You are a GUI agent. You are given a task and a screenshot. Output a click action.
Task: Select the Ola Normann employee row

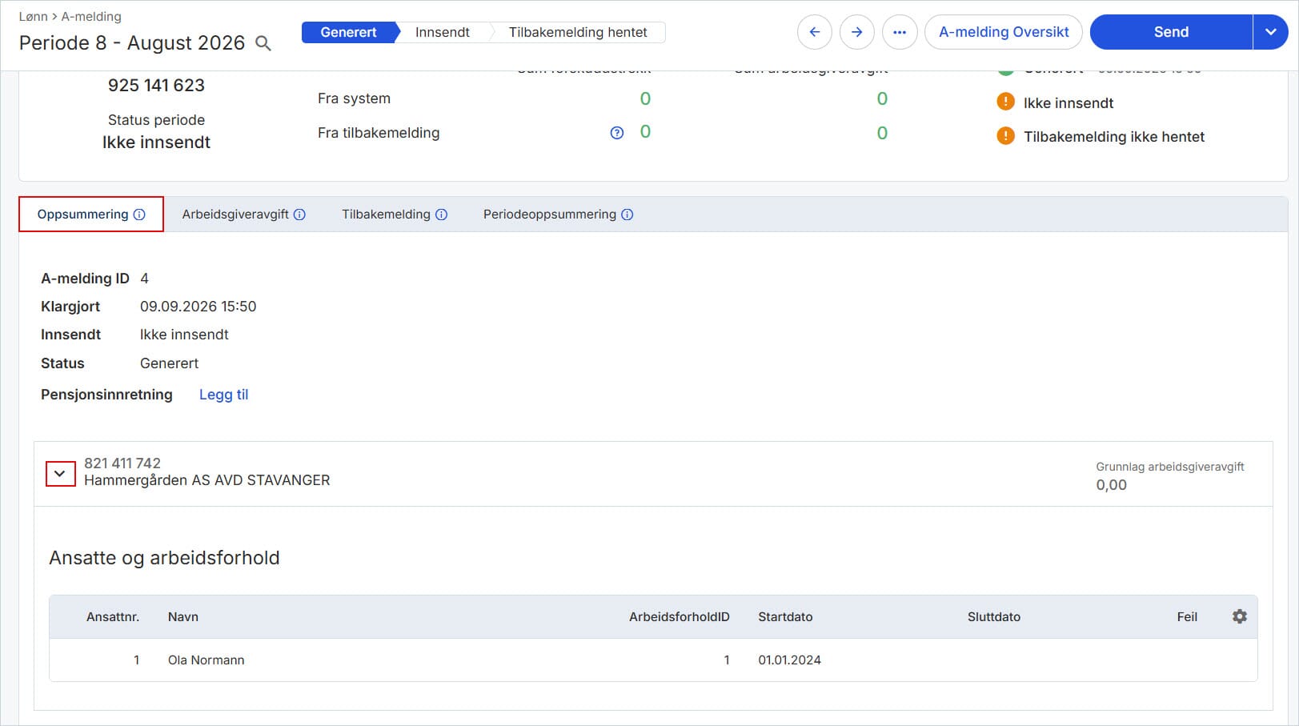click(653, 660)
